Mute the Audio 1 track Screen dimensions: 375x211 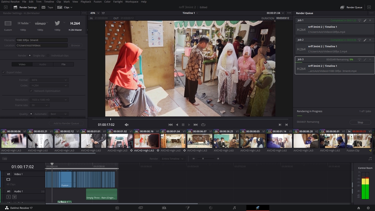[x=14, y=197]
